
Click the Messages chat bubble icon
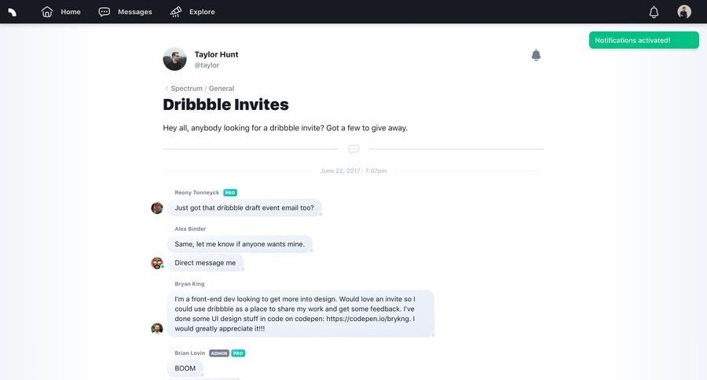(x=104, y=12)
